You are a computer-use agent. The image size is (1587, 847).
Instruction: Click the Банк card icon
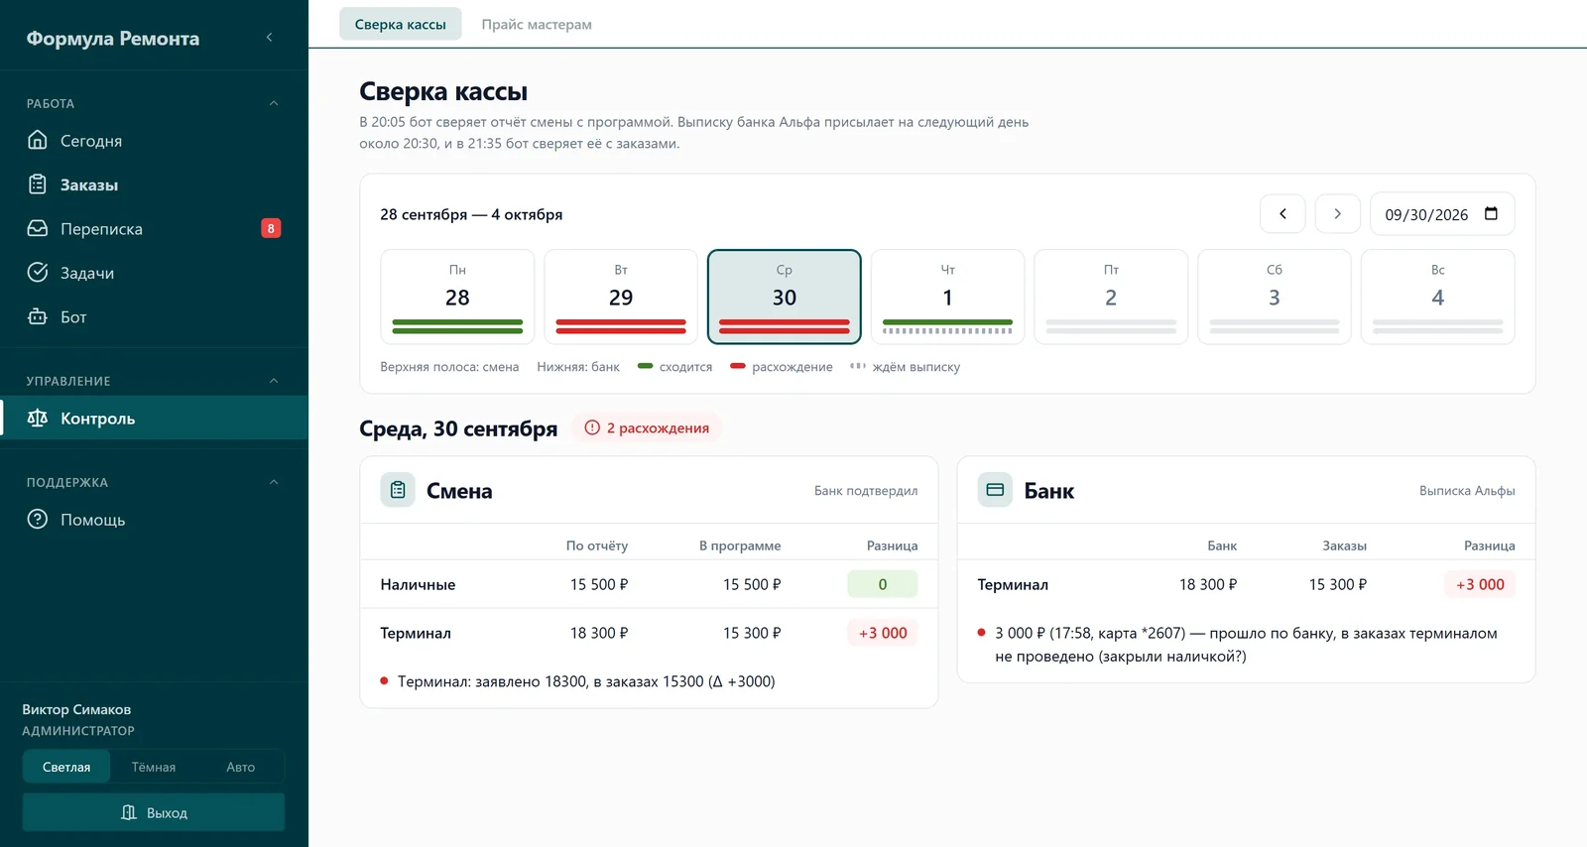995,490
